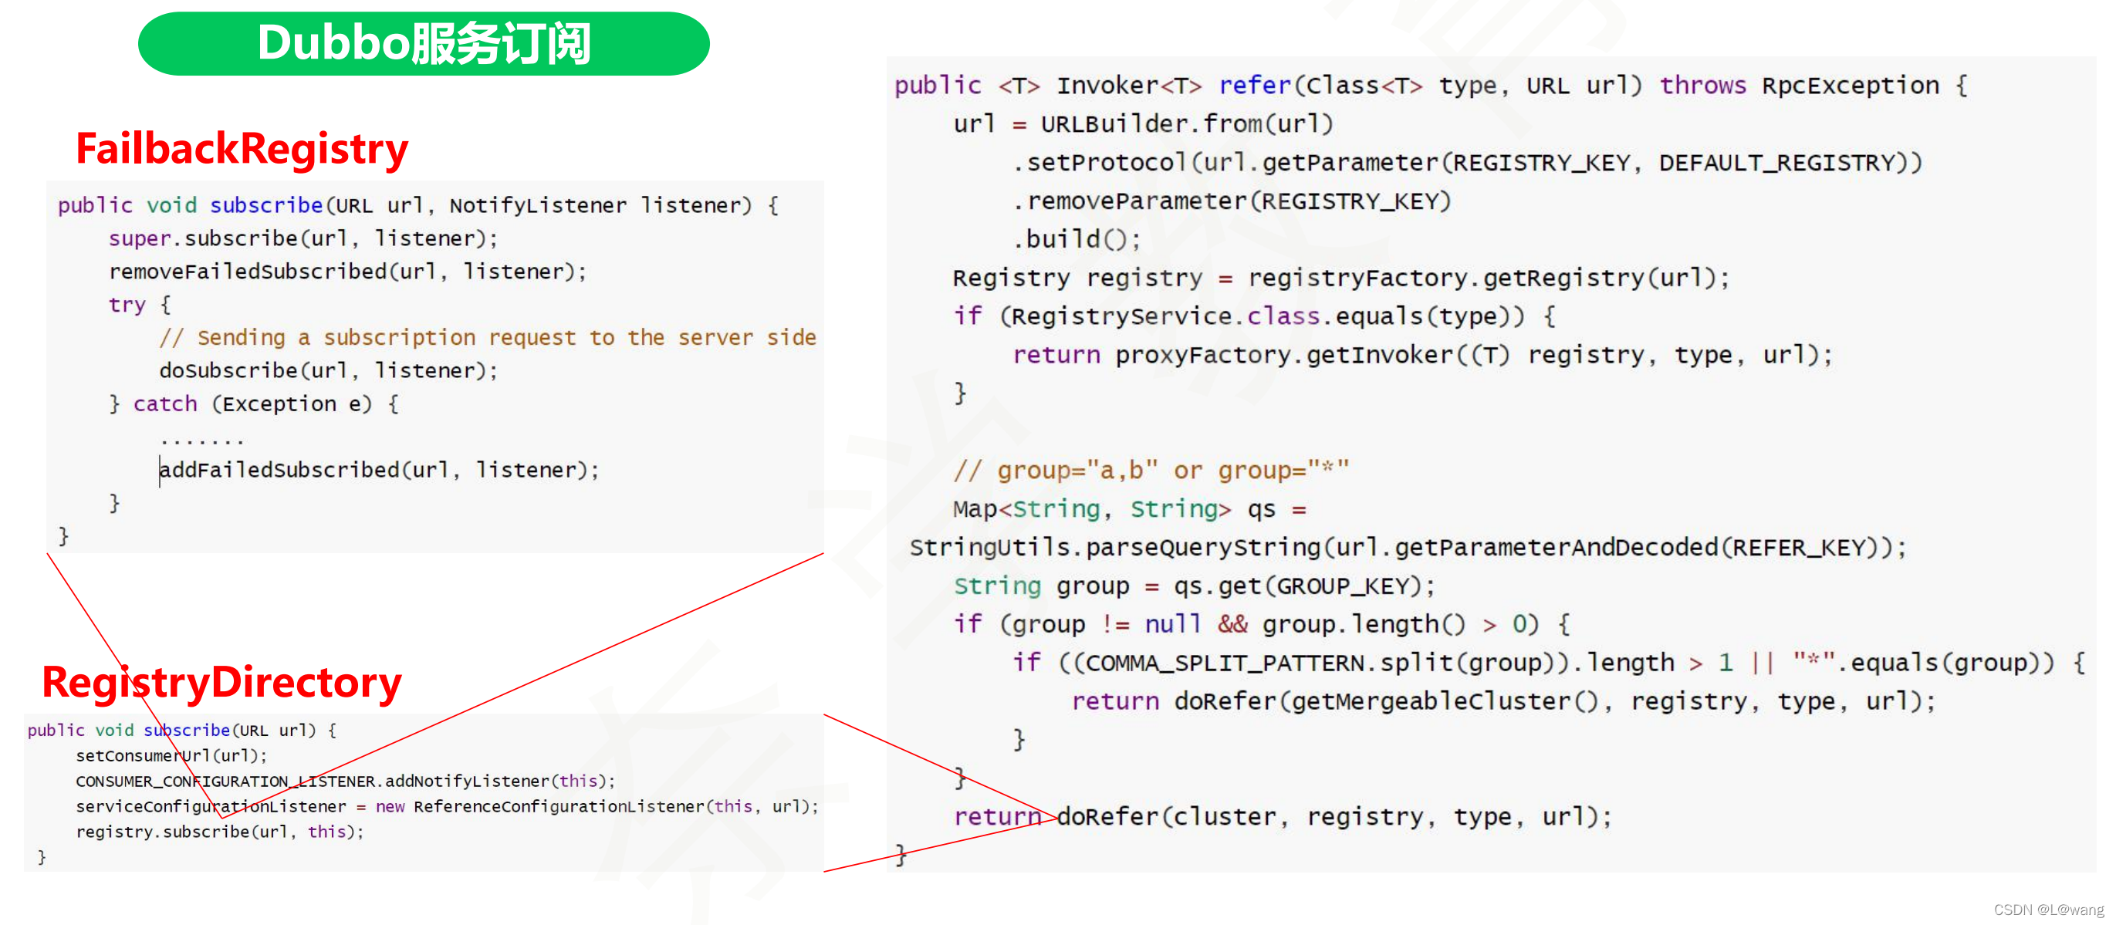Click '.removeParameter(REGISTRY_KEY)' line
This screenshot has height=925, width=2116.
pos(1232,201)
